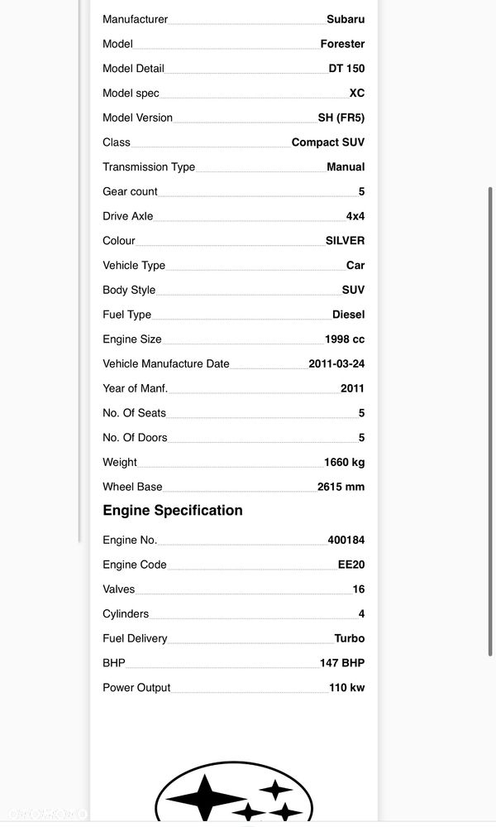Click the Model Version value SH (FR5)
The height and width of the screenshot is (827, 496).
point(341,118)
